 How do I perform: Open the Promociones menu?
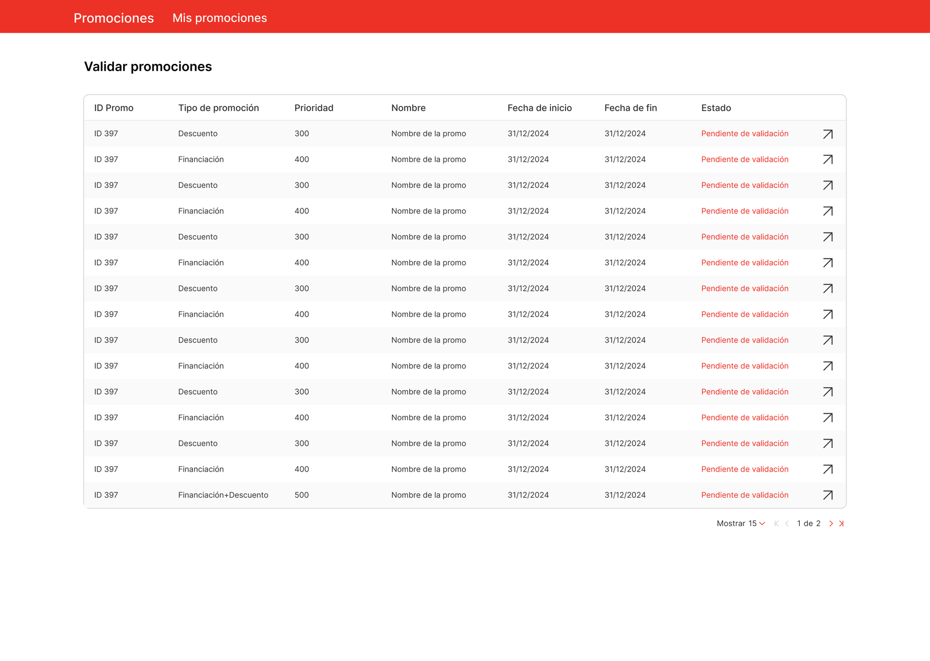(114, 18)
